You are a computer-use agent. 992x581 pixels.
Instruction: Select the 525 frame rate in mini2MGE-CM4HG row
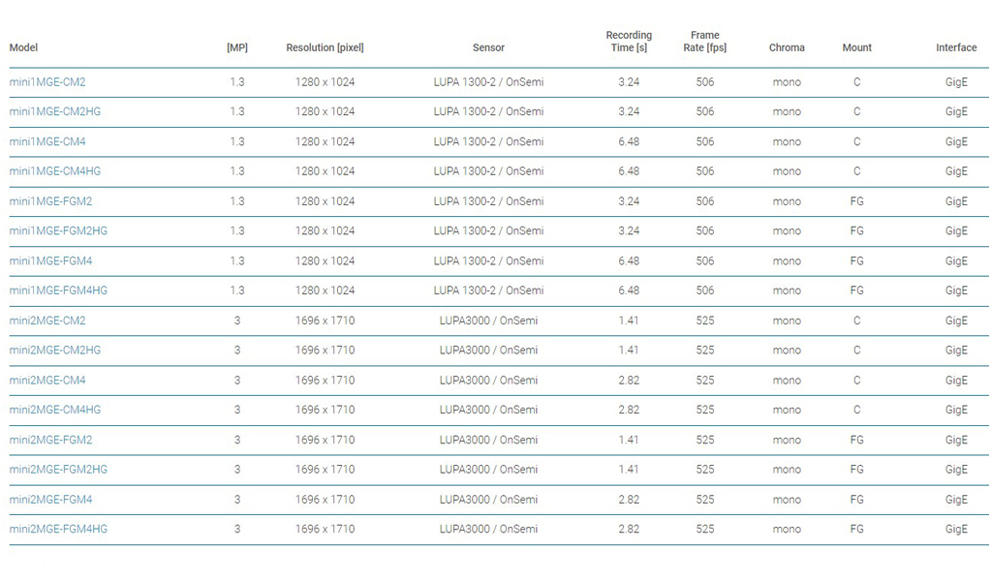point(705,411)
